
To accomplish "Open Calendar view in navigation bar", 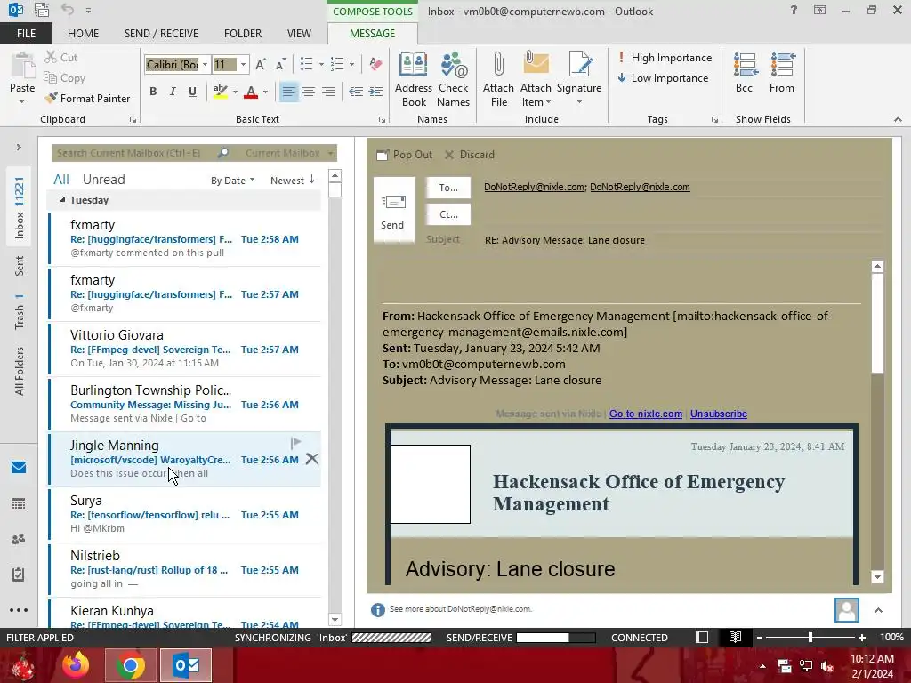I will coord(19,503).
